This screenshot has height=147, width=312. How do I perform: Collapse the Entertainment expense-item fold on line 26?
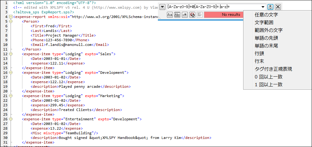(x=11, y=119)
